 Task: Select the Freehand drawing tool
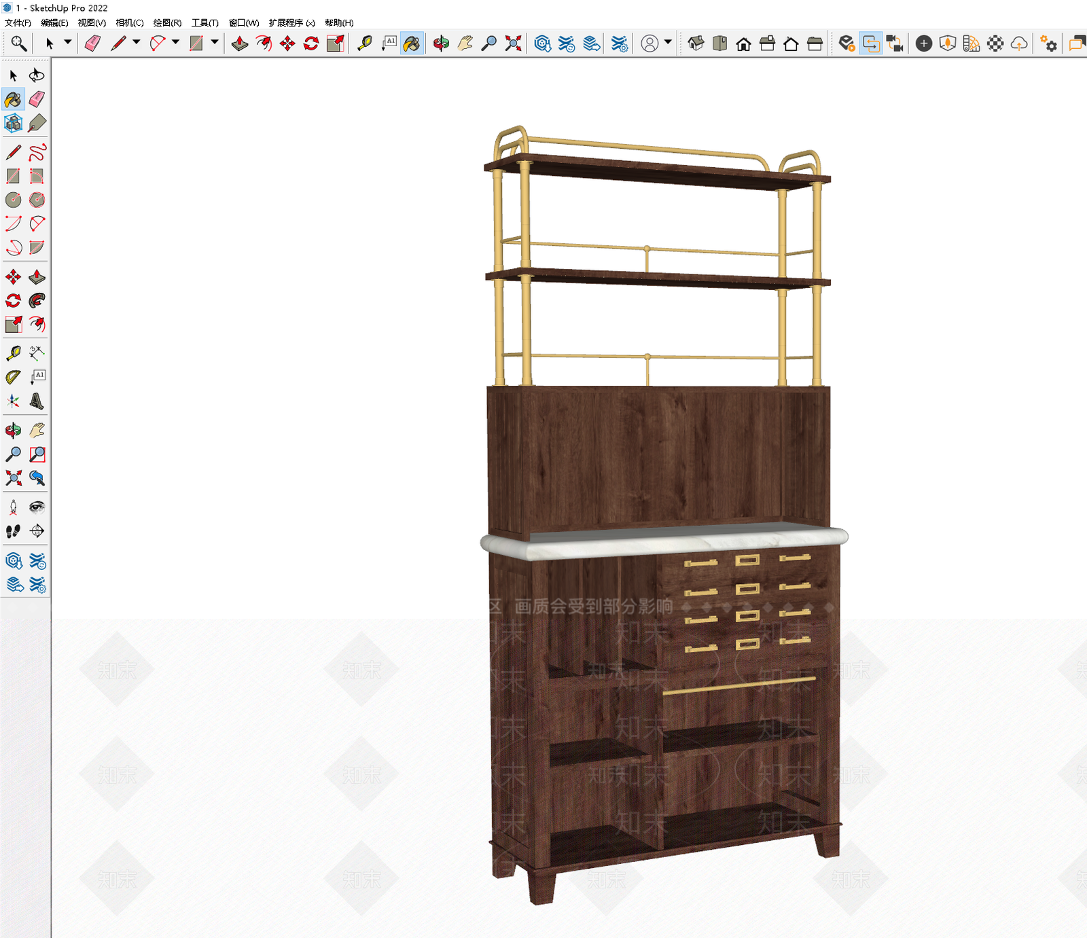pyautogui.click(x=37, y=152)
